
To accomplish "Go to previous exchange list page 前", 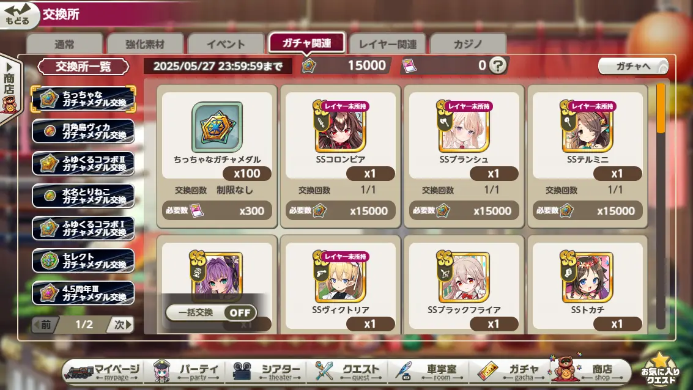I will click(44, 325).
